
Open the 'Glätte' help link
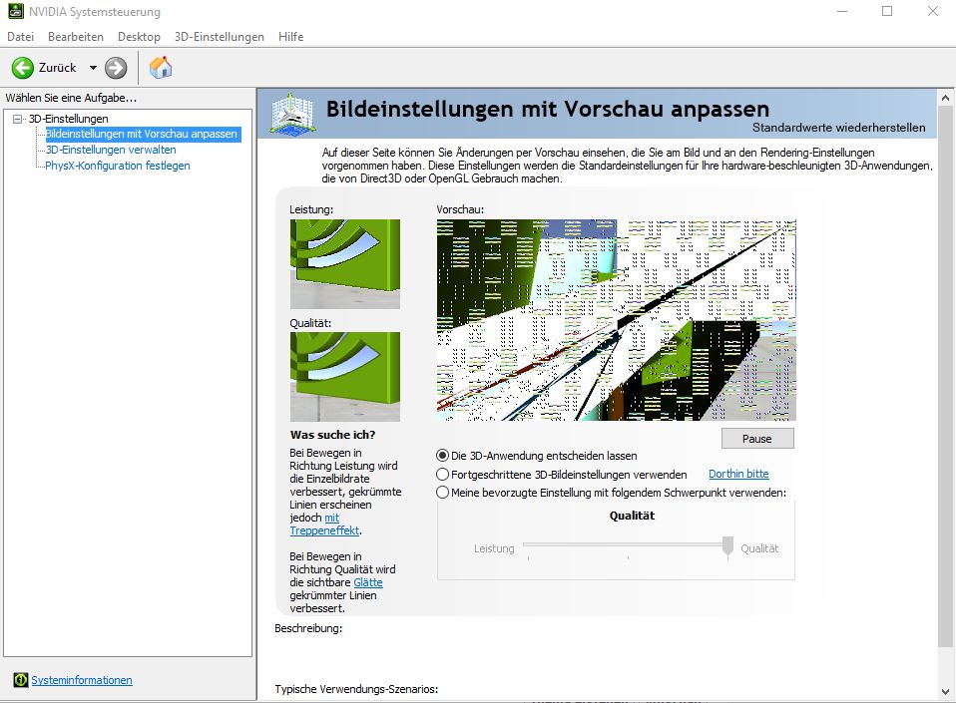[x=368, y=582]
